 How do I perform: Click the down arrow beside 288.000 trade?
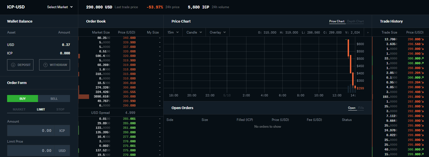tap(422, 68)
